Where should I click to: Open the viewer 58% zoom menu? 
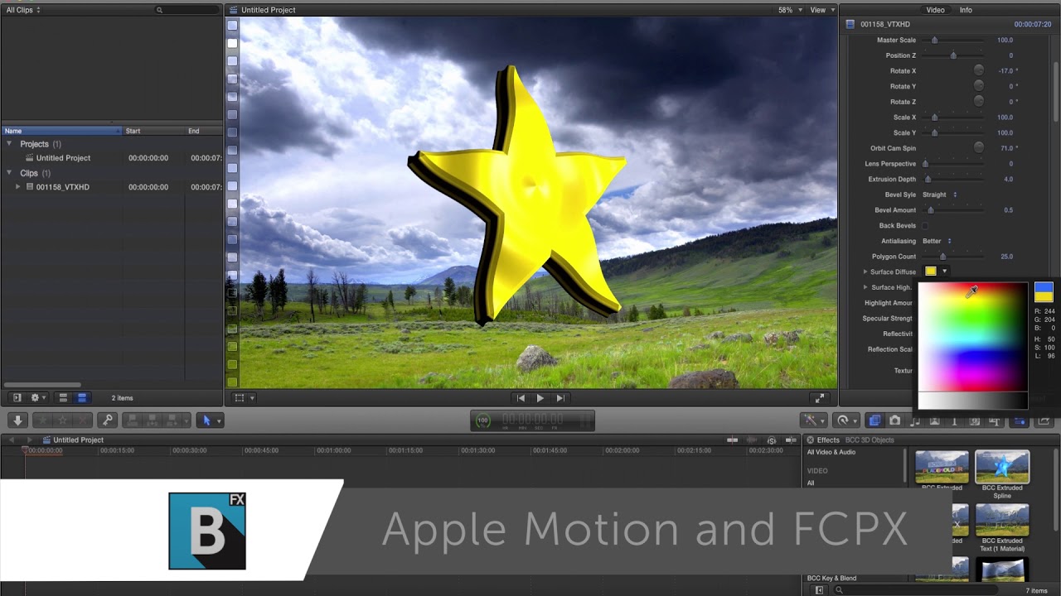point(791,10)
